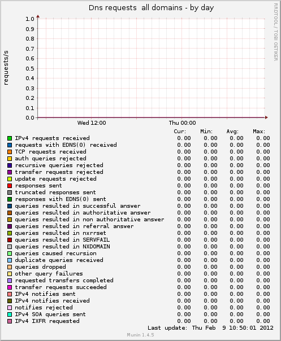281x341 pixels.
Task: Click the 'other query failures' legend label
Action: [x=49, y=274]
